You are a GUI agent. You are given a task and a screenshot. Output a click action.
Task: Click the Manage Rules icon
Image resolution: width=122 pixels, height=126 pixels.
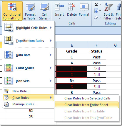click(x=6, y=104)
